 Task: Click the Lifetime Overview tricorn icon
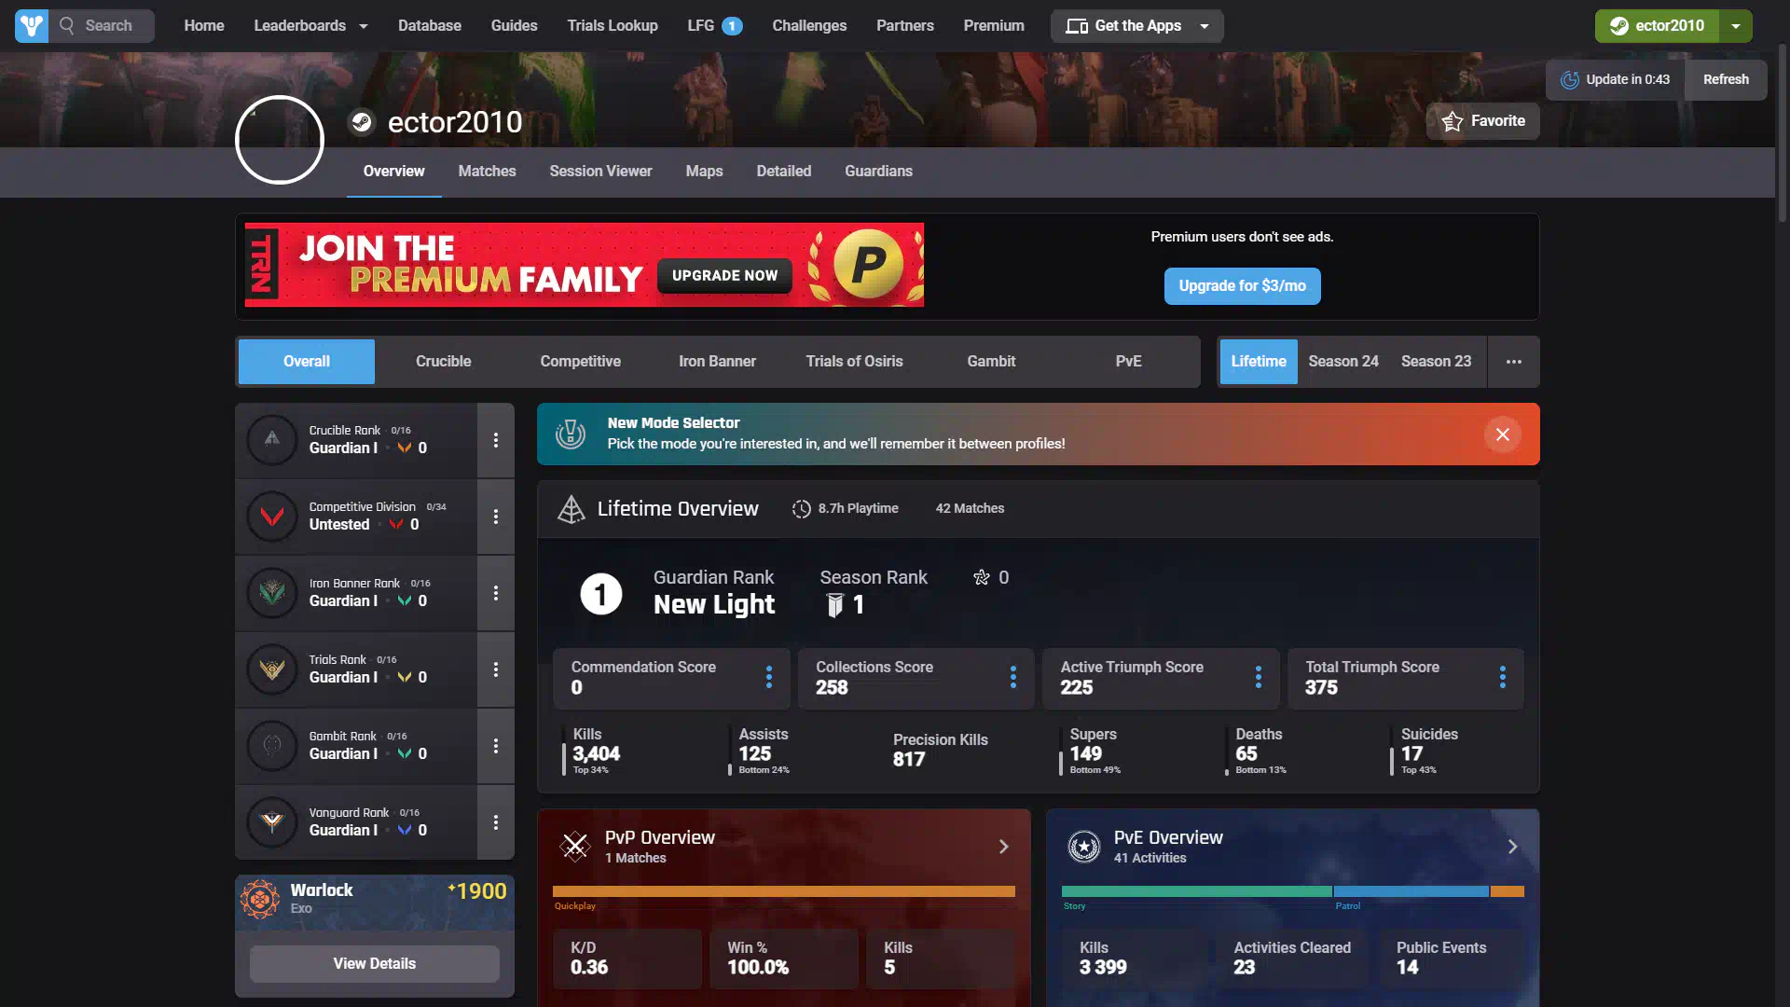(x=571, y=509)
